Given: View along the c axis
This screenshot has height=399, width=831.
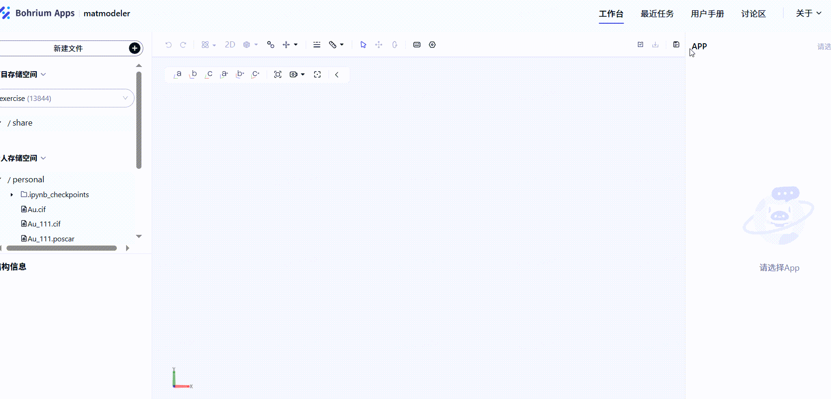Looking at the screenshot, I should [208, 74].
